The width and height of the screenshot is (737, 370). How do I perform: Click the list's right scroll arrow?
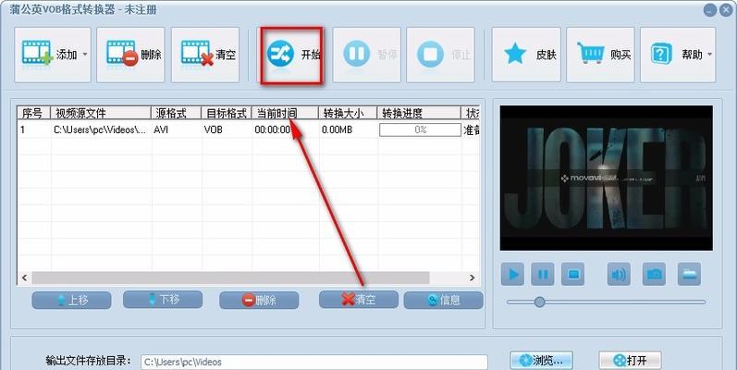pyautogui.click(x=473, y=277)
